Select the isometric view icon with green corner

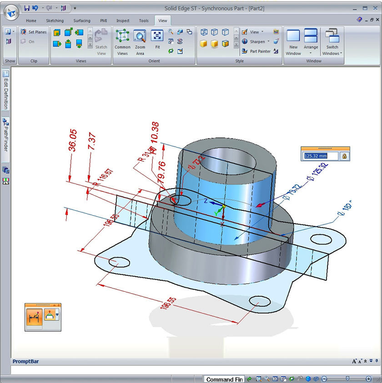click(x=68, y=32)
